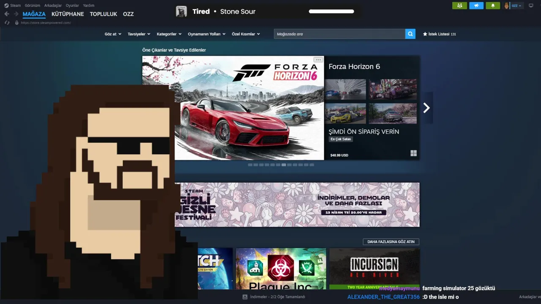The height and width of the screenshot is (304, 541).
Task: Open the Oyunlar menu
Action: pyautogui.click(x=72, y=5)
